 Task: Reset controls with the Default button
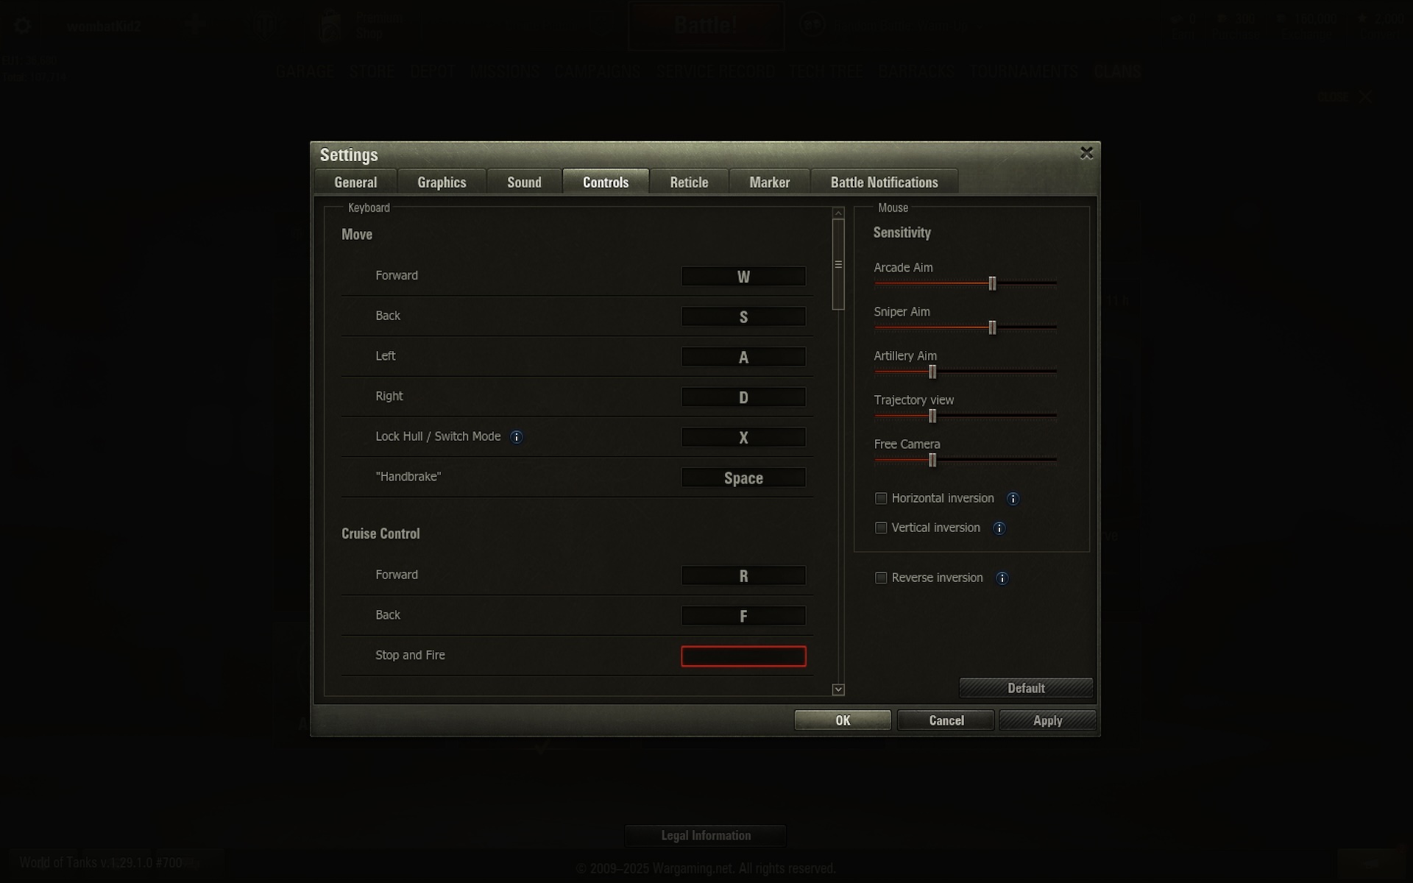1026,688
